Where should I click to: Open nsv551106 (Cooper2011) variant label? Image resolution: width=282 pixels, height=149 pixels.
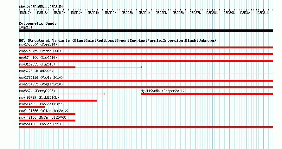point(40,124)
